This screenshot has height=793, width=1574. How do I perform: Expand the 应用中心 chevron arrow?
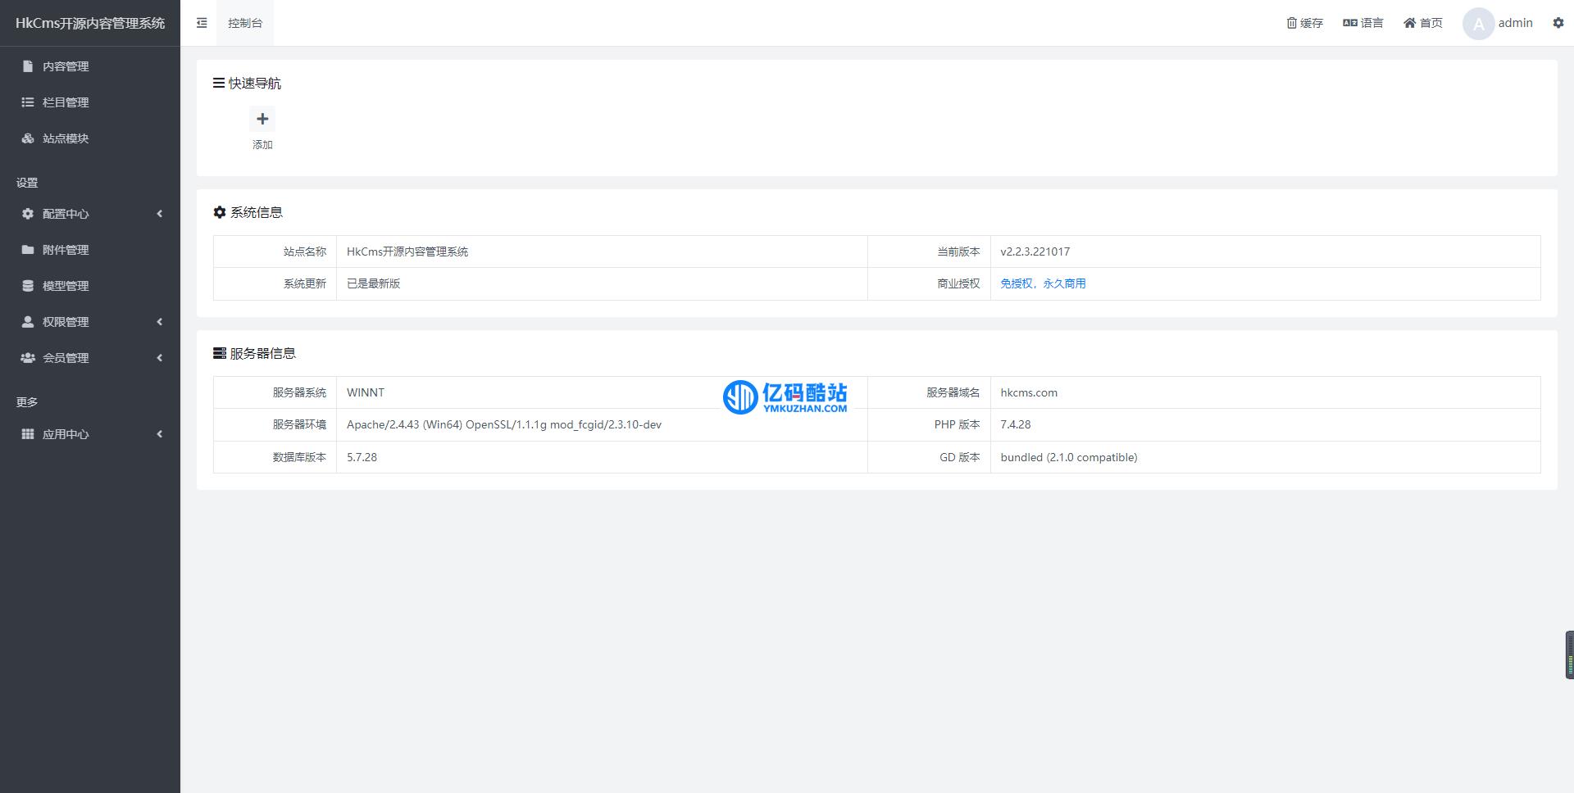click(160, 434)
